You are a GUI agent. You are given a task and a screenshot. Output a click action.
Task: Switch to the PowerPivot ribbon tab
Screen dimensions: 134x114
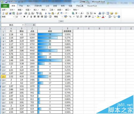tap(92, 6)
